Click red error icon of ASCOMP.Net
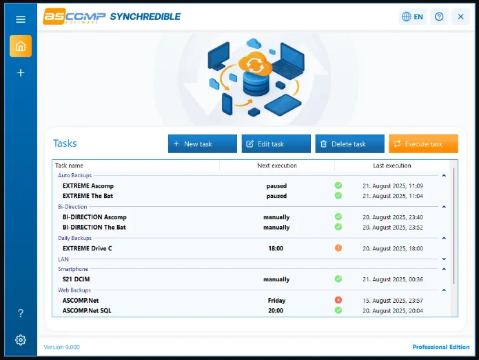479x360 pixels. (x=338, y=300)
